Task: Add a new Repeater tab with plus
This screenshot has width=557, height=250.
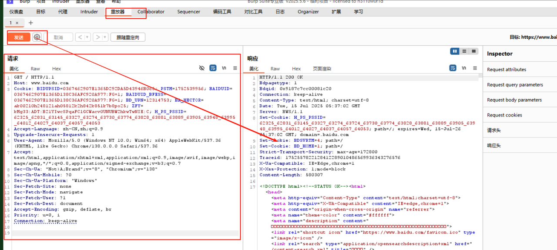Action: pos(30,23)
